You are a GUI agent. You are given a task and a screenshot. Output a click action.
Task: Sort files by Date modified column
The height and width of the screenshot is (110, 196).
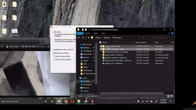coord(141,42)
